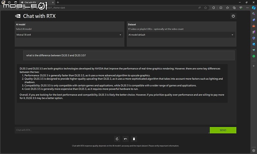Open sidebar settings gear icon

pos(254,150)
